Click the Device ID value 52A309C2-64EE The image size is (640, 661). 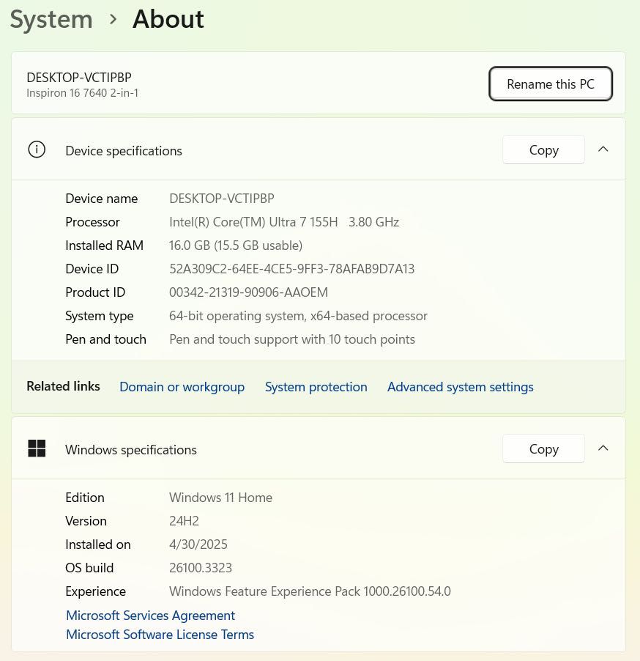[292, 268]
